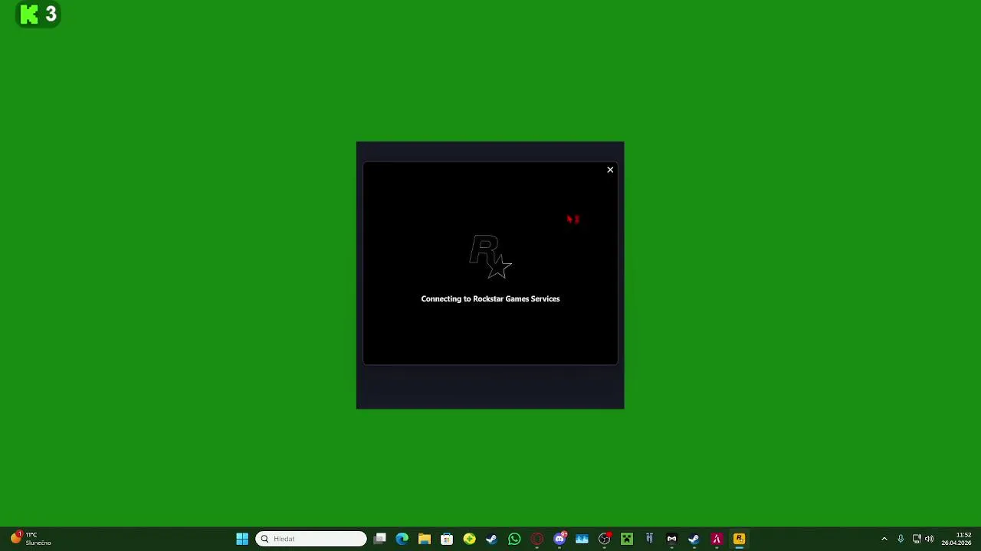Open the red circle Opera icon
This screenshot has width=981, height=551.
pos(536,539)
